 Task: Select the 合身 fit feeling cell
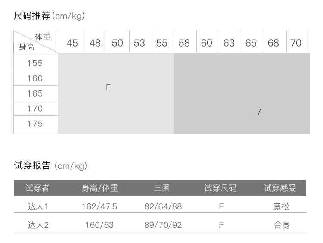[281, 225]
